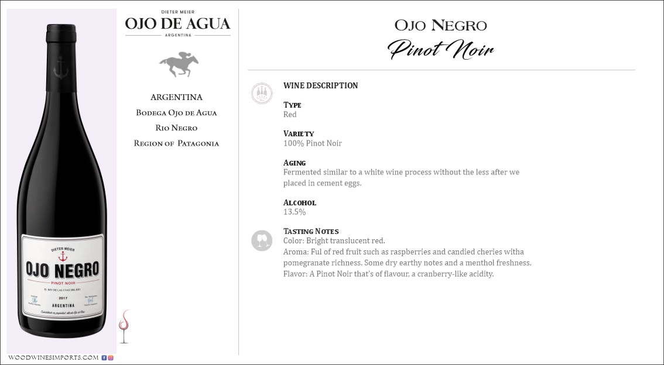Click the Ojo de Agua brand logo
Image resolution: width=664 pixels, height=365 pixels.
pos(178,24)
